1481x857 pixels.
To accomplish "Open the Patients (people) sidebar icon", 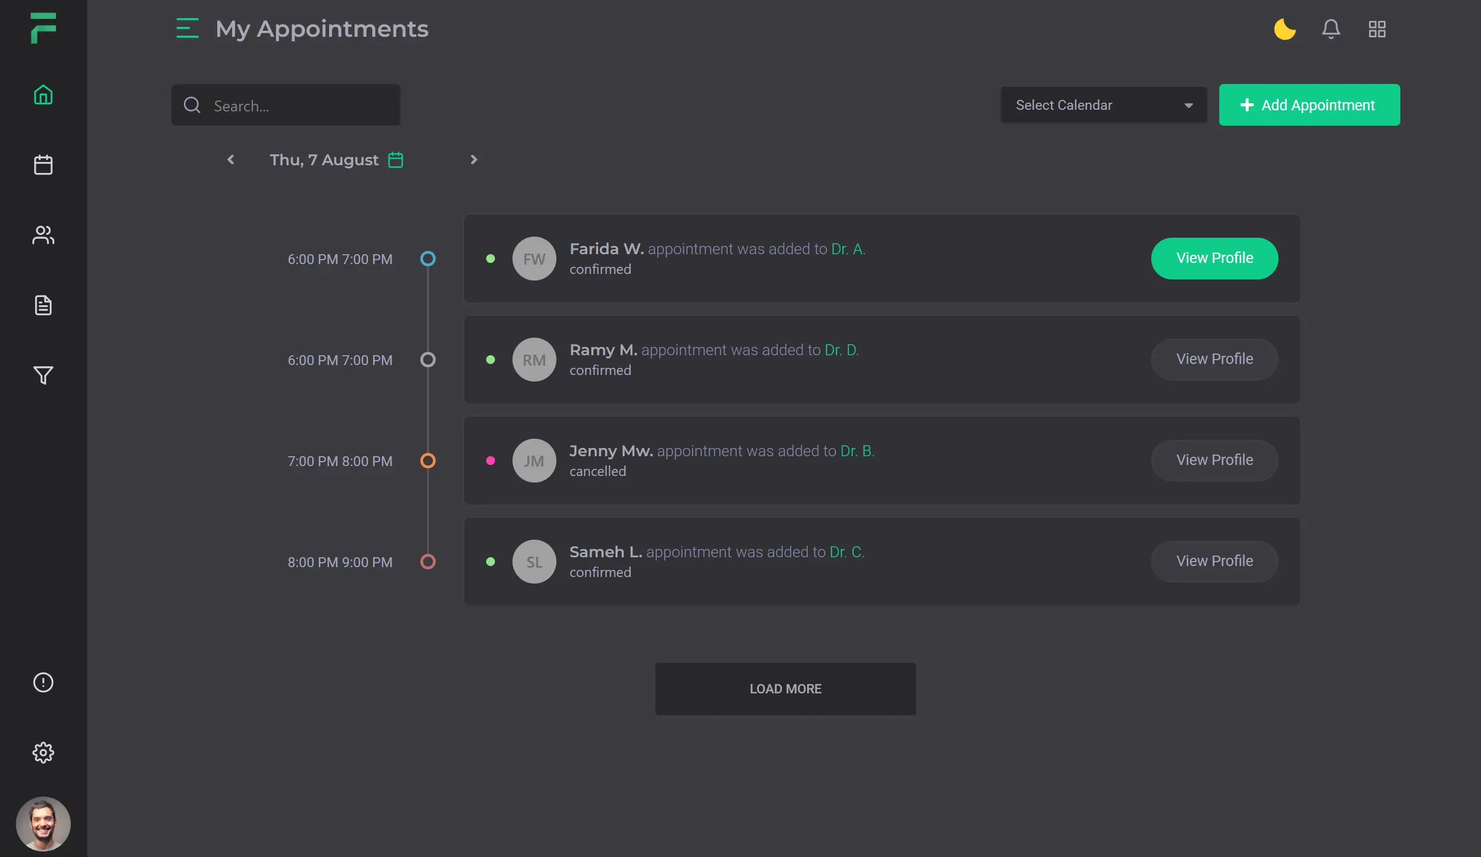I will click(43, 234).
